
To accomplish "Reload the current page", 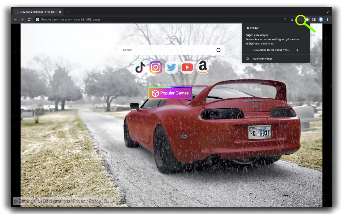I will (29, 20).
